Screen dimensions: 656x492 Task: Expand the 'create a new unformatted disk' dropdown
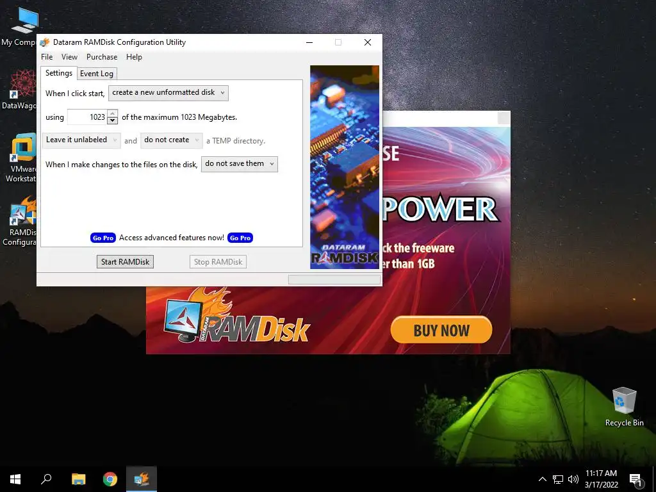[x=168, y=92]
